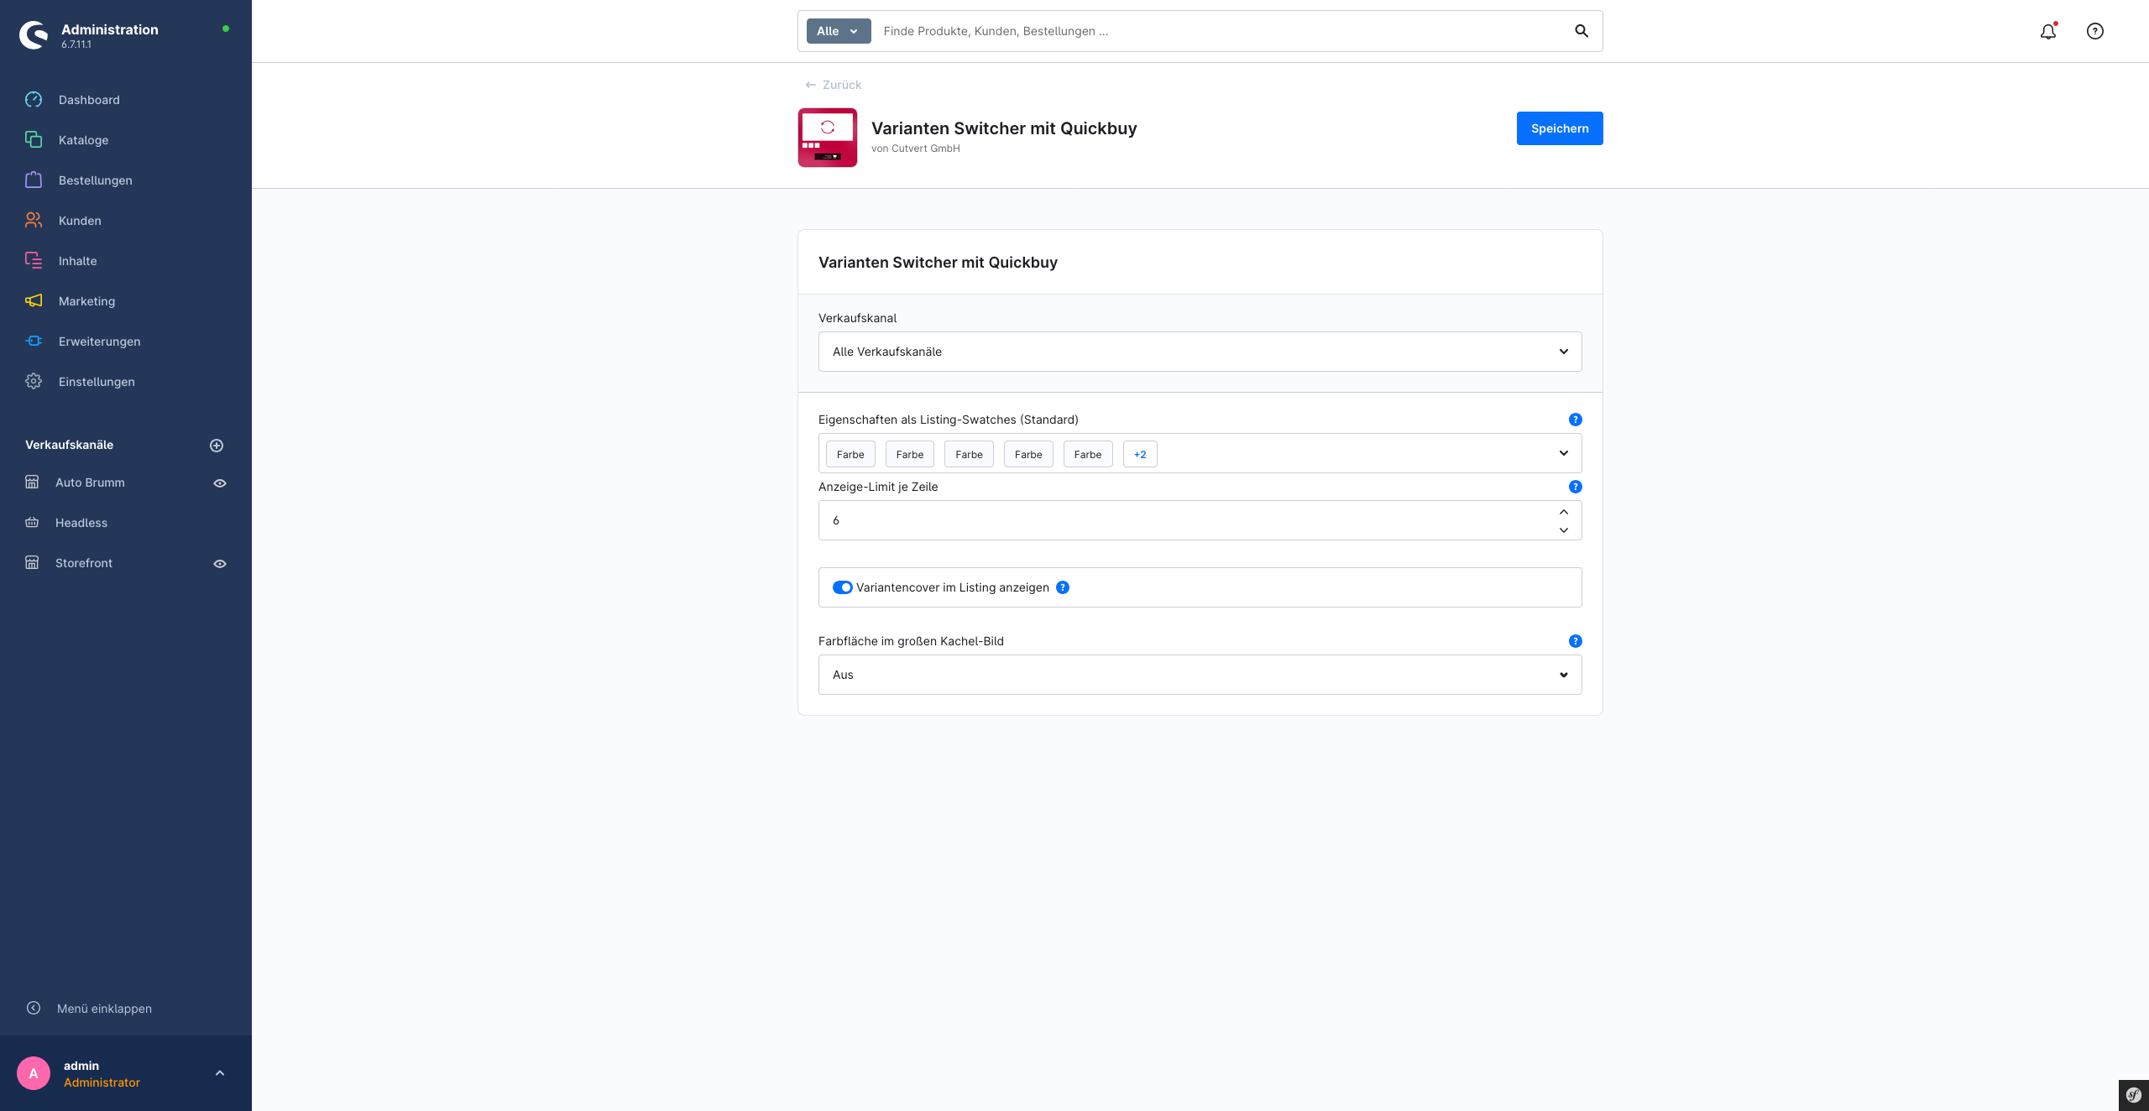Expand the admin user menu chevron

[220, 1073]
